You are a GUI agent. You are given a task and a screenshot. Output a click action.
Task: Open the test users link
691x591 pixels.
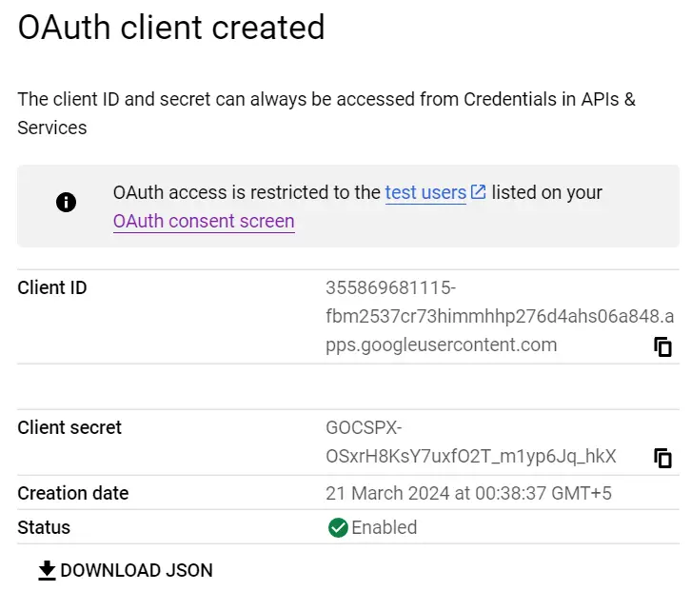pyautogui.click(x=425, y=192)
